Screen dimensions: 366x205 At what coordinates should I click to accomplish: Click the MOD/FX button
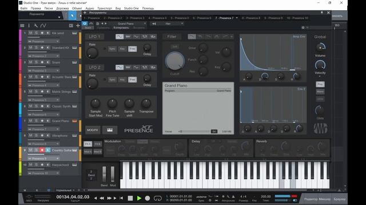pyautogui.click(x=93, y=130)
